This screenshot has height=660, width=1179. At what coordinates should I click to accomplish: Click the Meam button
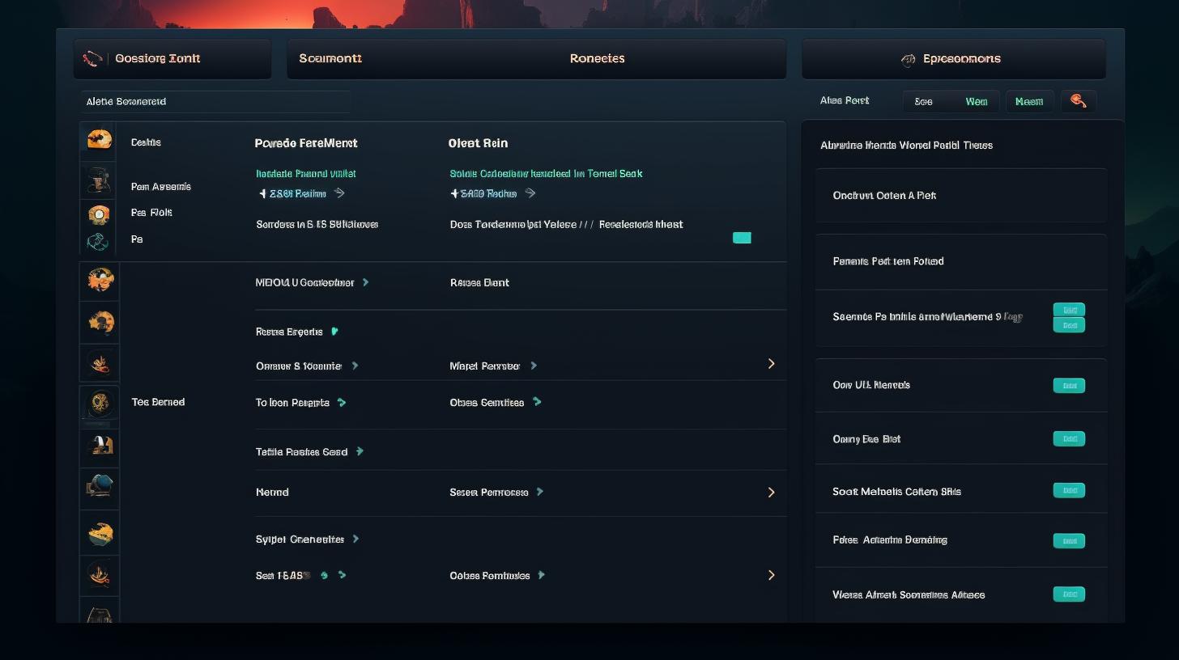pos(1029,101)
